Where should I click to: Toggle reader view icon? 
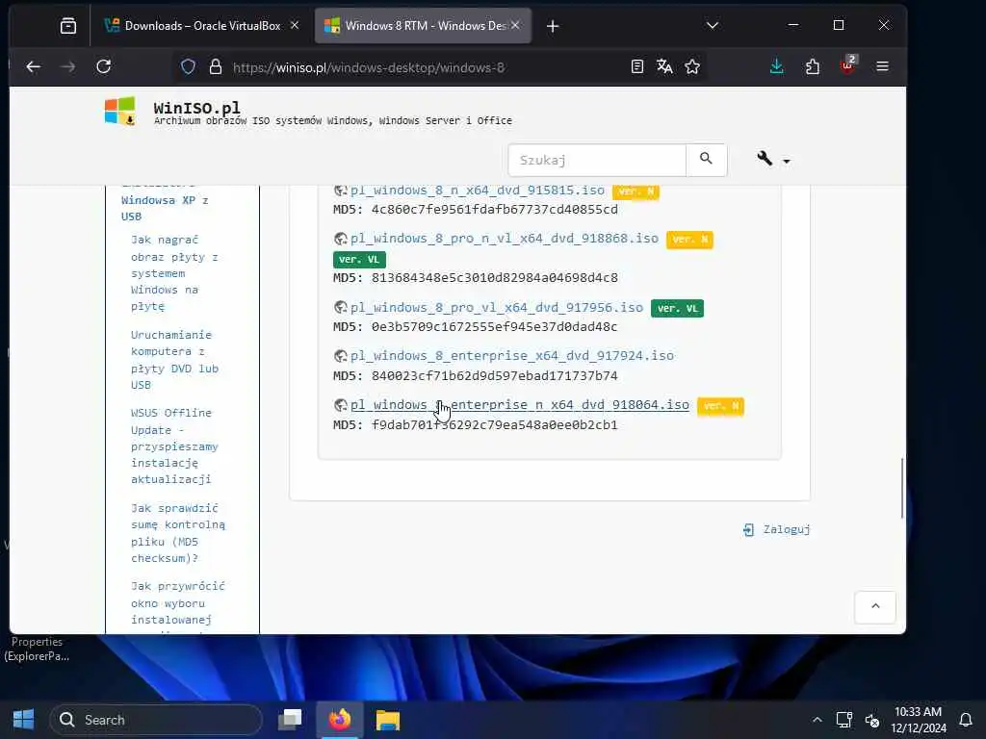tap(637, 66)
